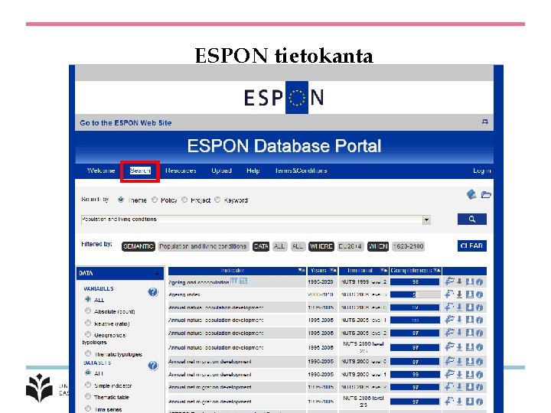Click the info icon in Ageing index row
551x413 pixels.
pos(480,294)
